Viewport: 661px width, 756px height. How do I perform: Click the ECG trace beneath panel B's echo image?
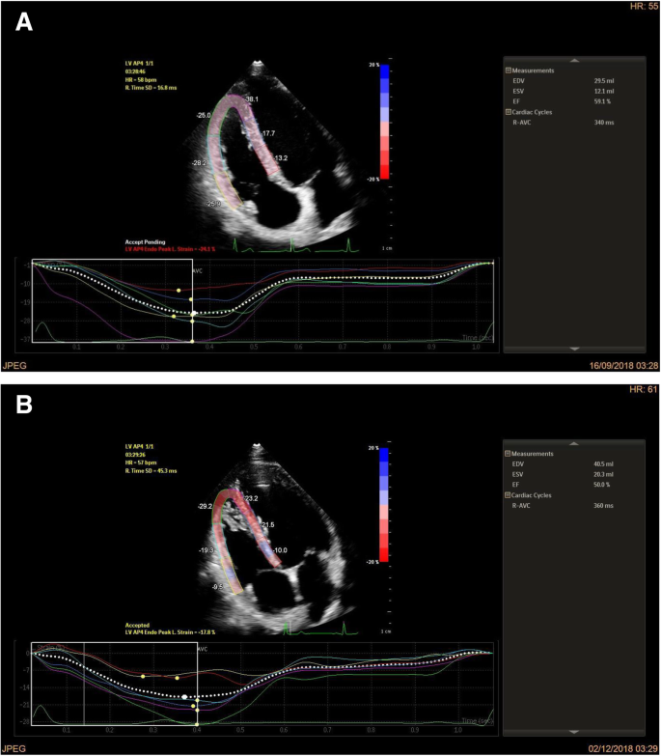point(321,628)
